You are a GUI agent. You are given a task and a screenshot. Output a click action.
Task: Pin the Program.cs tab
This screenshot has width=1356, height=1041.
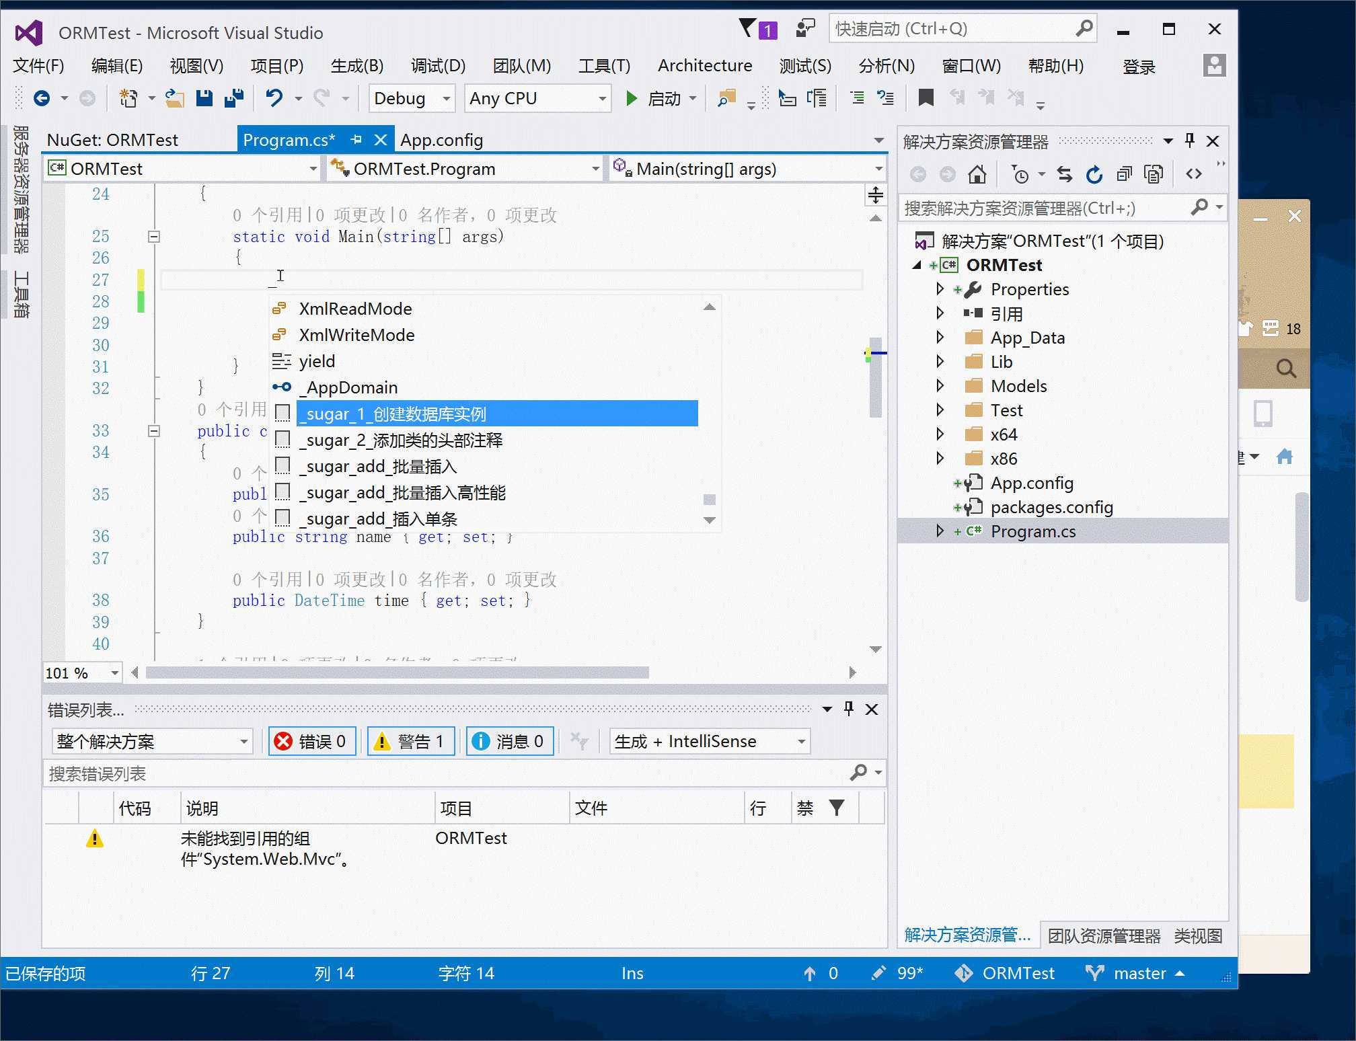(356, 140)
